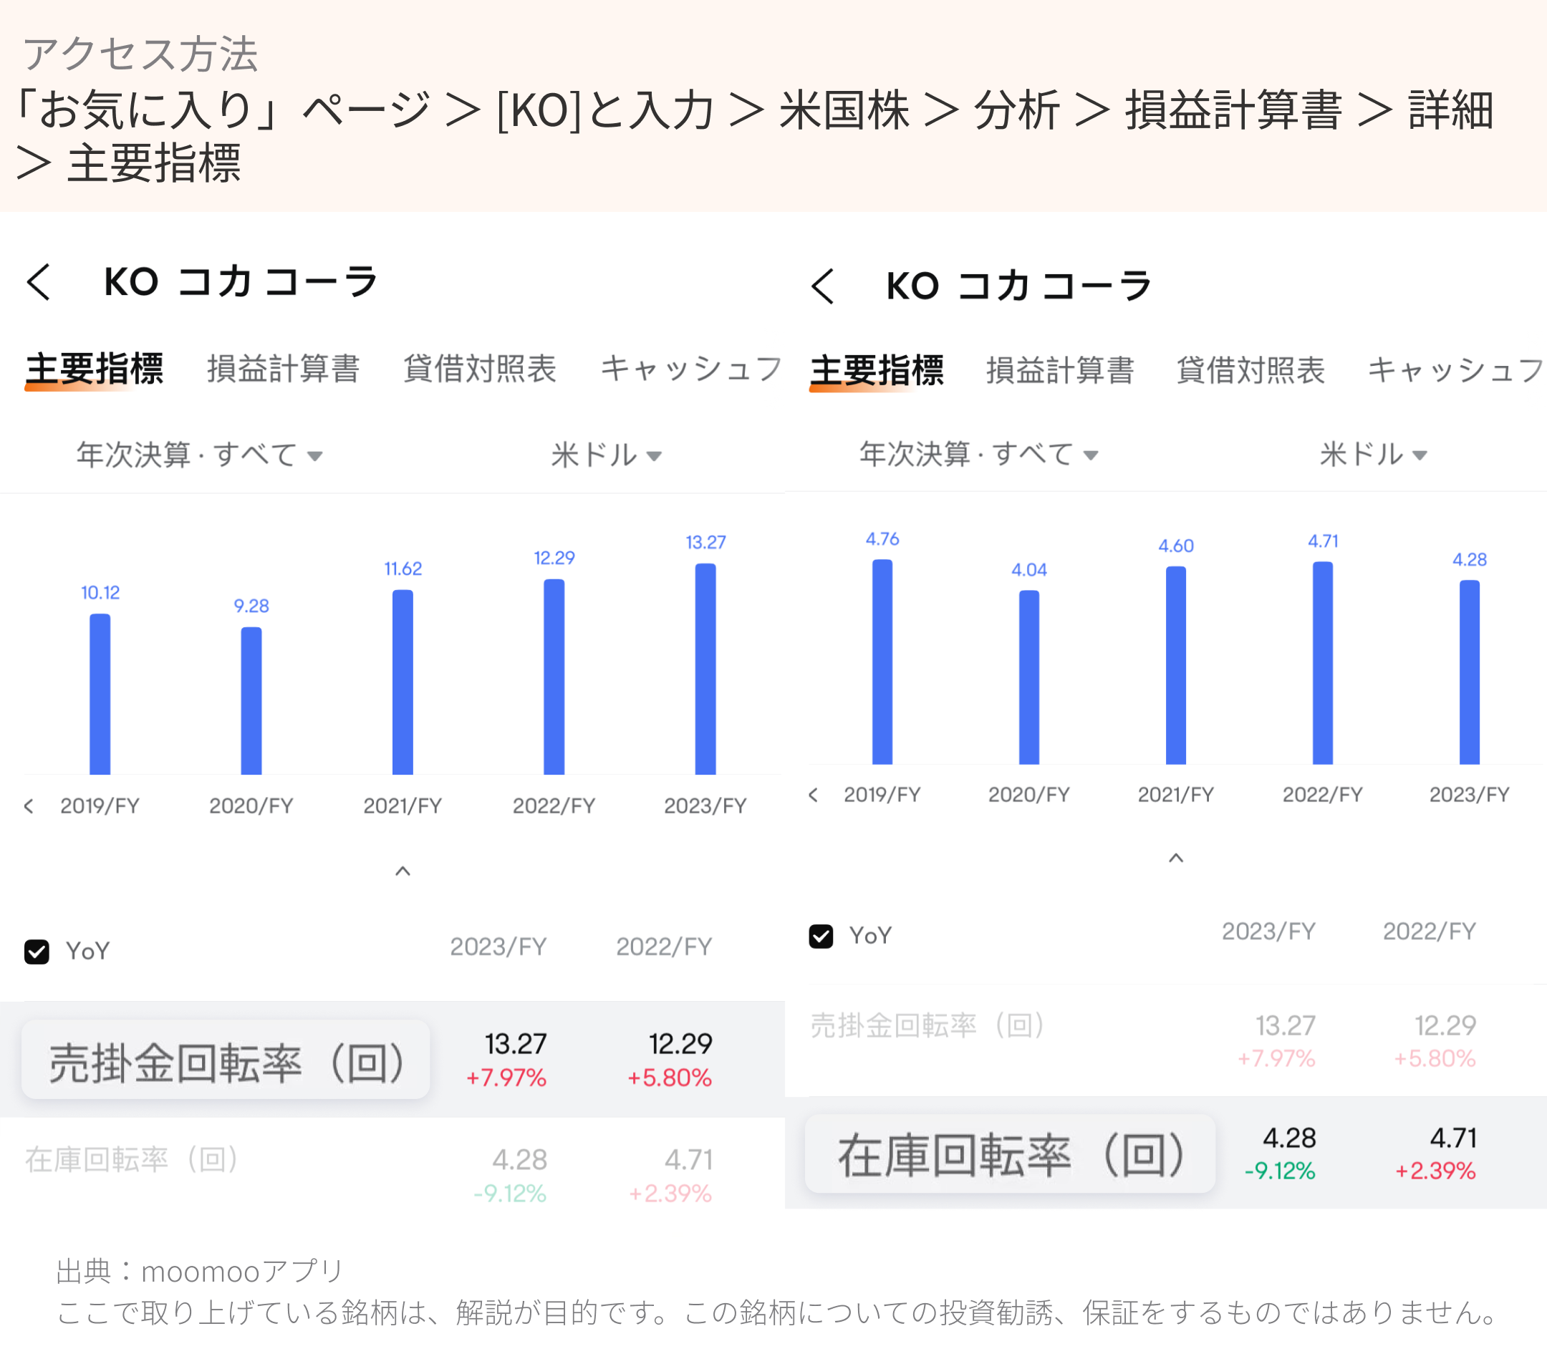Switch to 貸借対照表 tab in left panel
Screen dimensions: 1547x1369
(x=480, y=369)
